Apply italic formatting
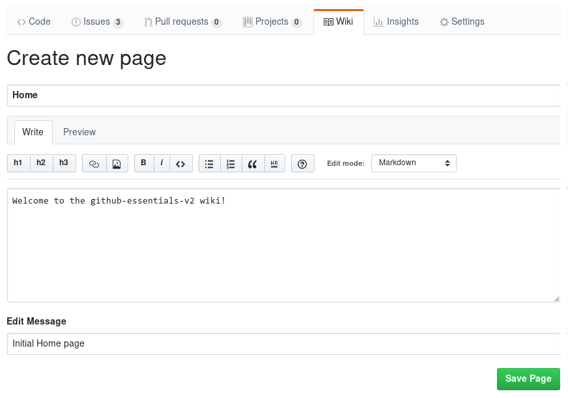The height and width of the screenshot is (398, 568). pos(162,163)
